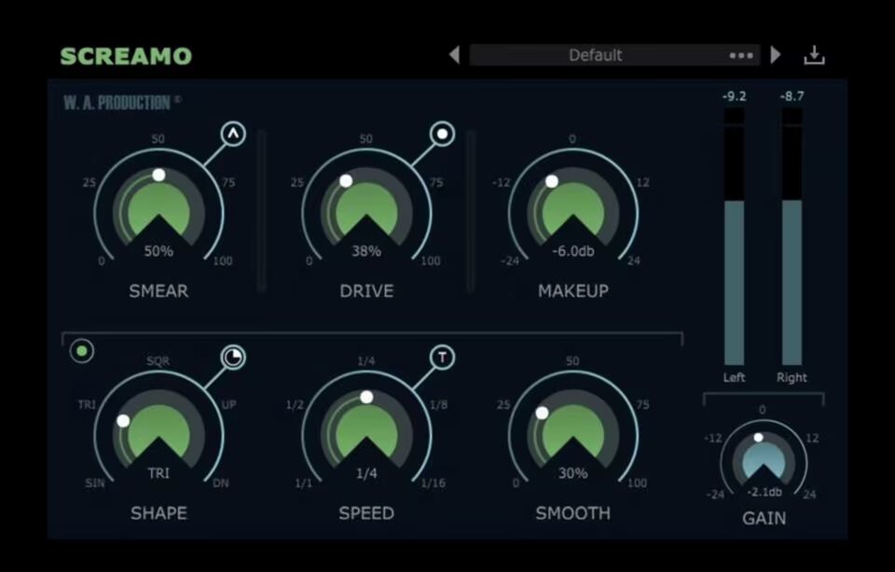Select 1/16 label on SPEED dial
Viewport: 895px width, 572px height.
434,482
